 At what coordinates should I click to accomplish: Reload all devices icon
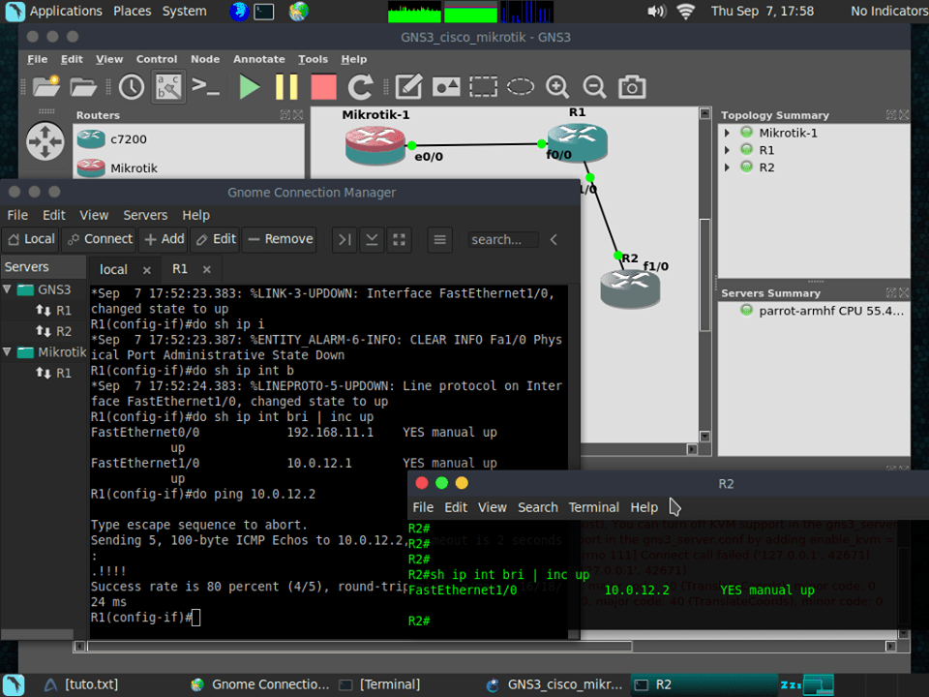(x=360, y=86)
